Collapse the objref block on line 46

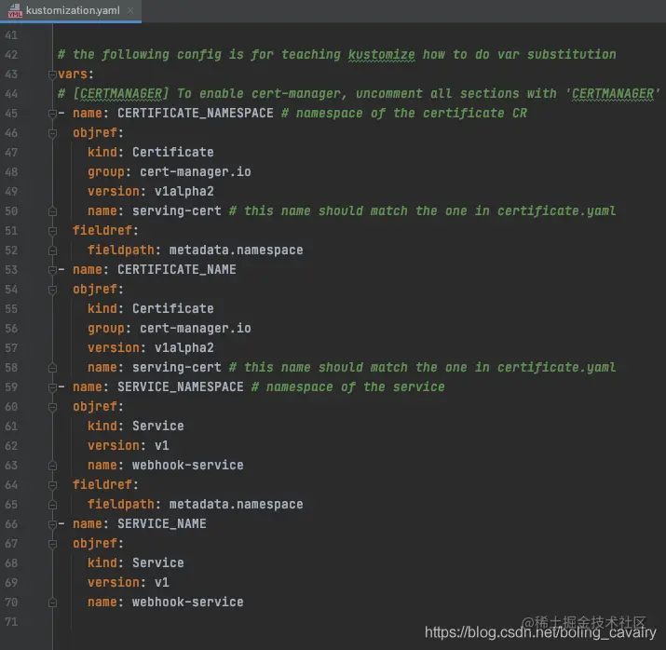click(52, 133)
